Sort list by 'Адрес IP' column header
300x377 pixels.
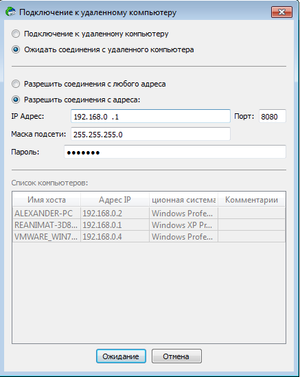click(115, 200)
